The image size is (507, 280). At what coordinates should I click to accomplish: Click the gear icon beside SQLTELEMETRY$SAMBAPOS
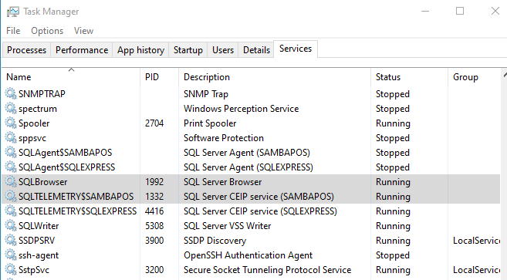tap(11, 196)
